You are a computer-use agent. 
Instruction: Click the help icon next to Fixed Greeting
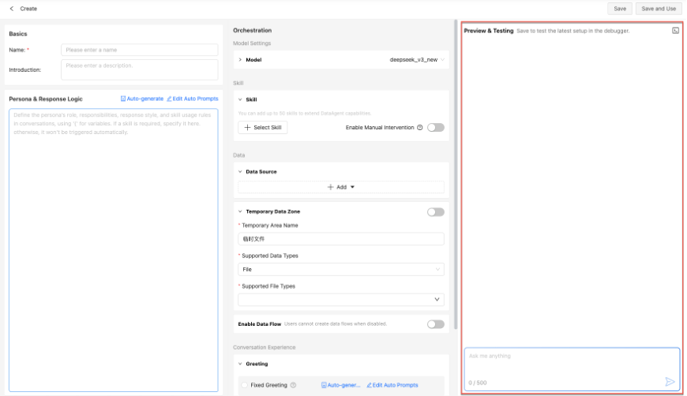(x=293, y=385)
